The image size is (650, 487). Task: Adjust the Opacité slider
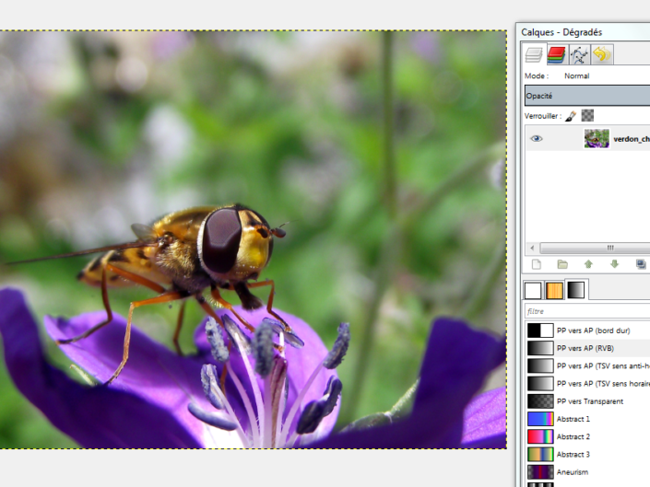[587, 96]
